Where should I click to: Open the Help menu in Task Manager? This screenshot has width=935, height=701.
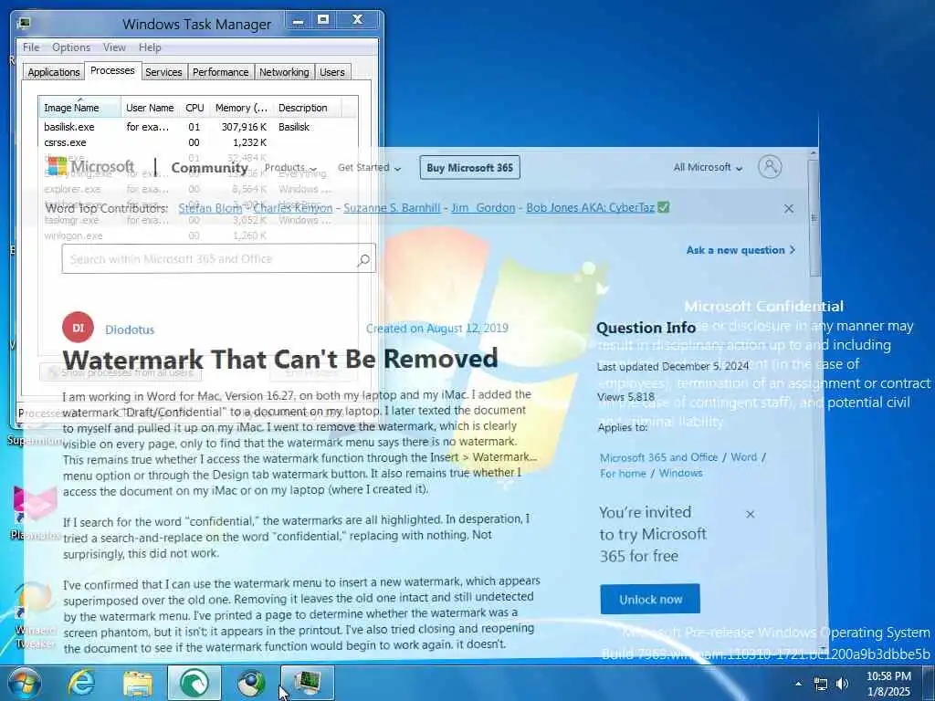click(150, 47)
